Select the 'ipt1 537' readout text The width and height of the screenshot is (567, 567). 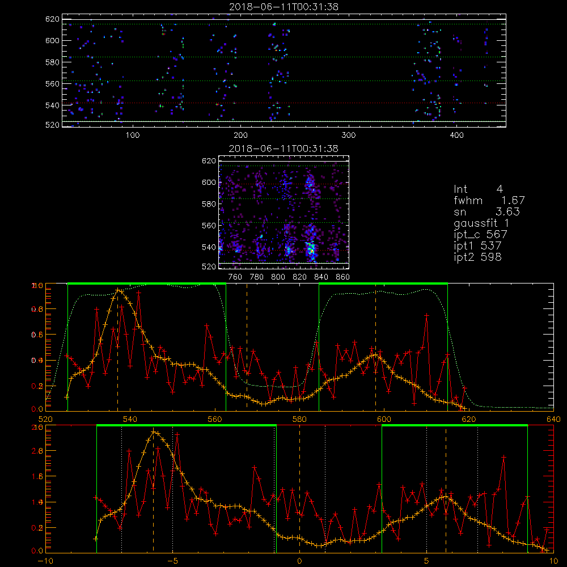coord(477,246)
